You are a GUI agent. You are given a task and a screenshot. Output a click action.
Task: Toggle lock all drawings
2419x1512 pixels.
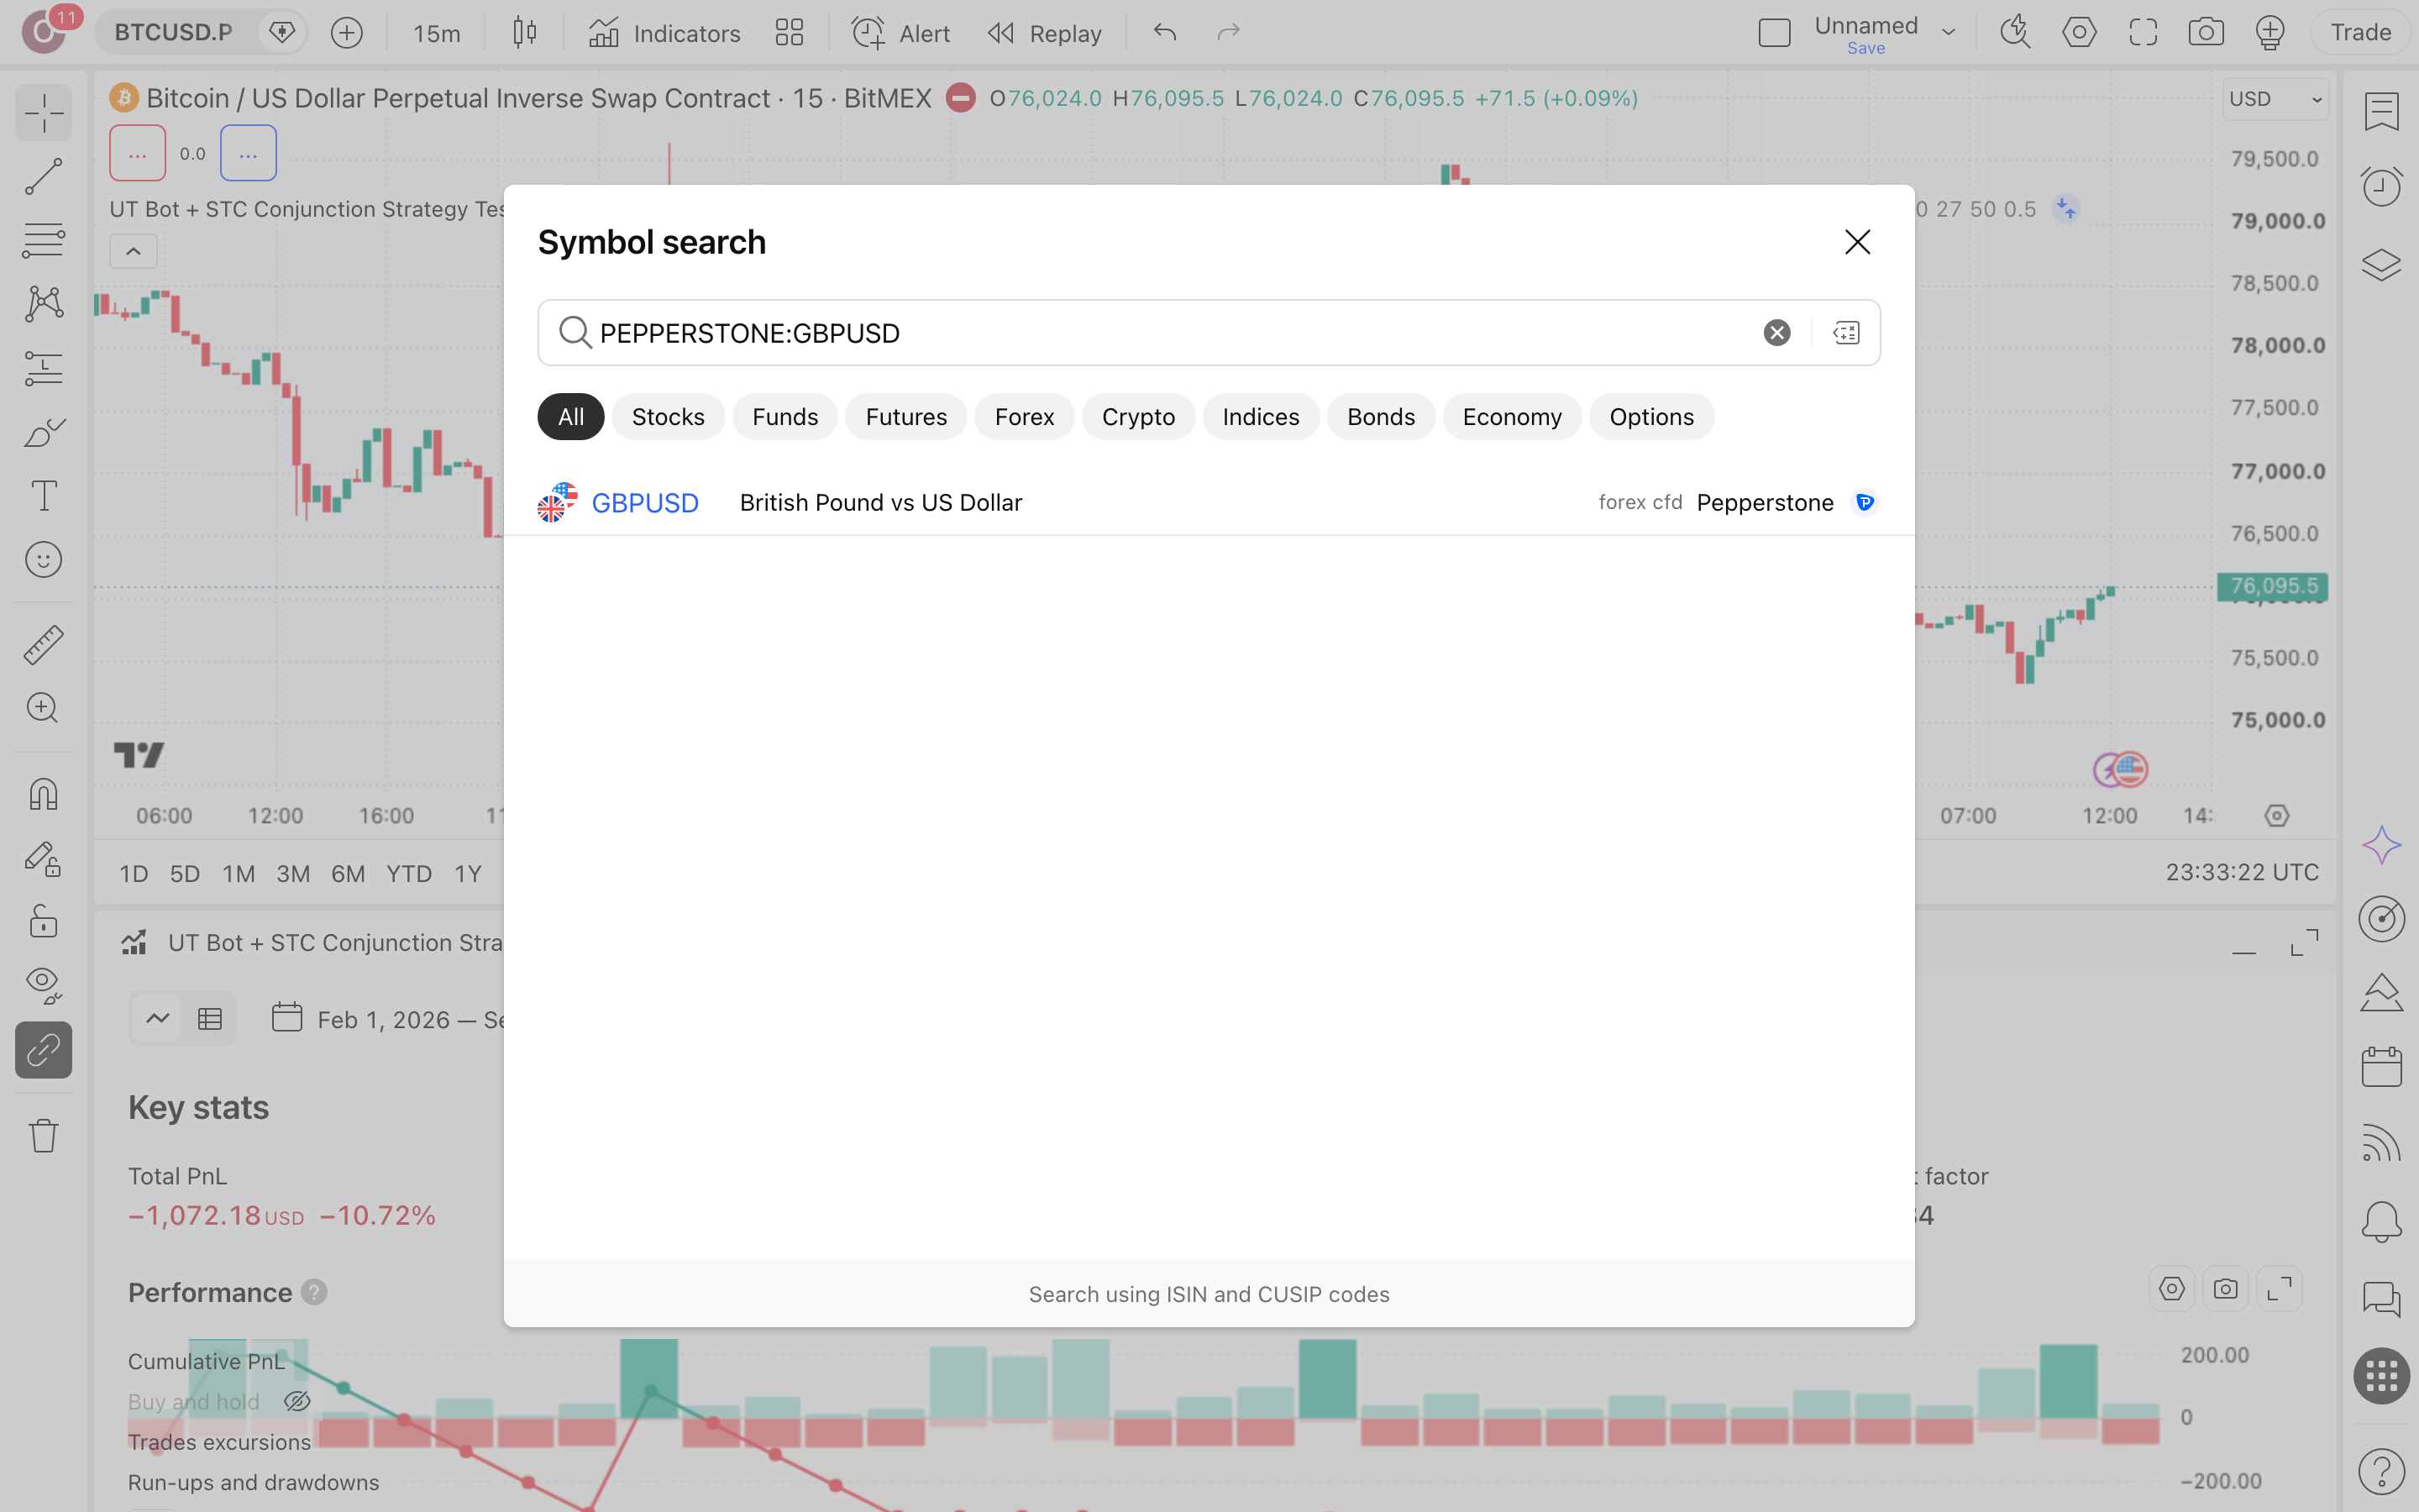coord(43,922)
